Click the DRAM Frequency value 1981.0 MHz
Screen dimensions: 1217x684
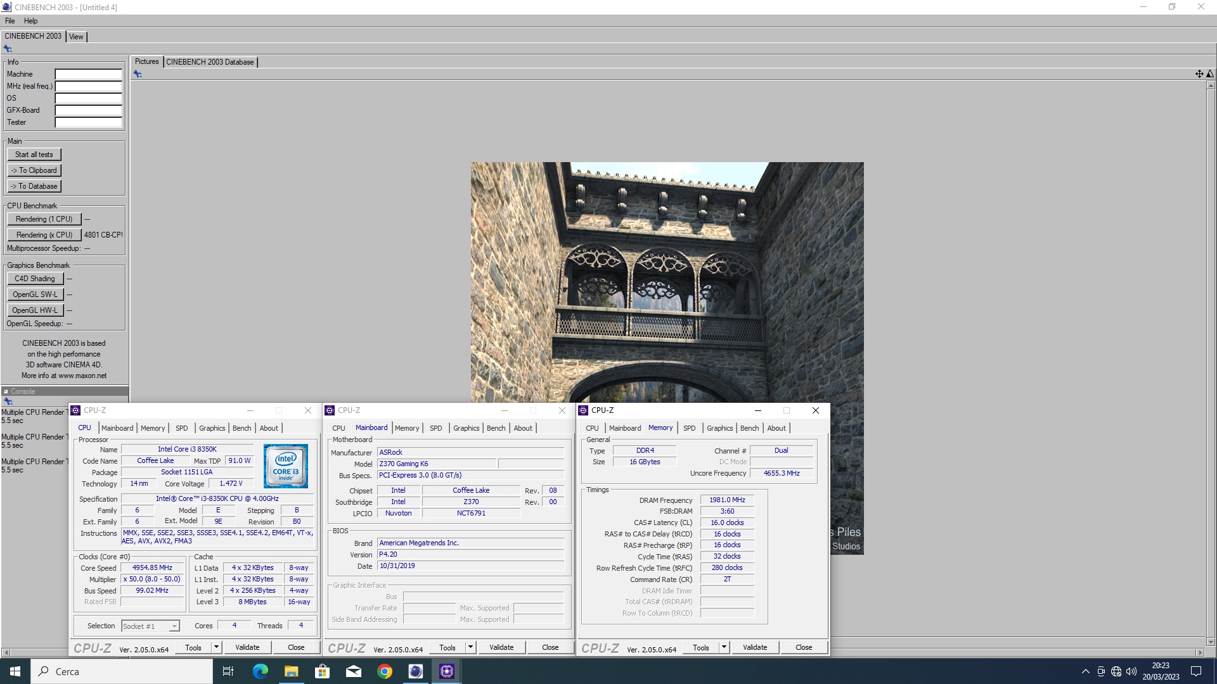point(727,500)
